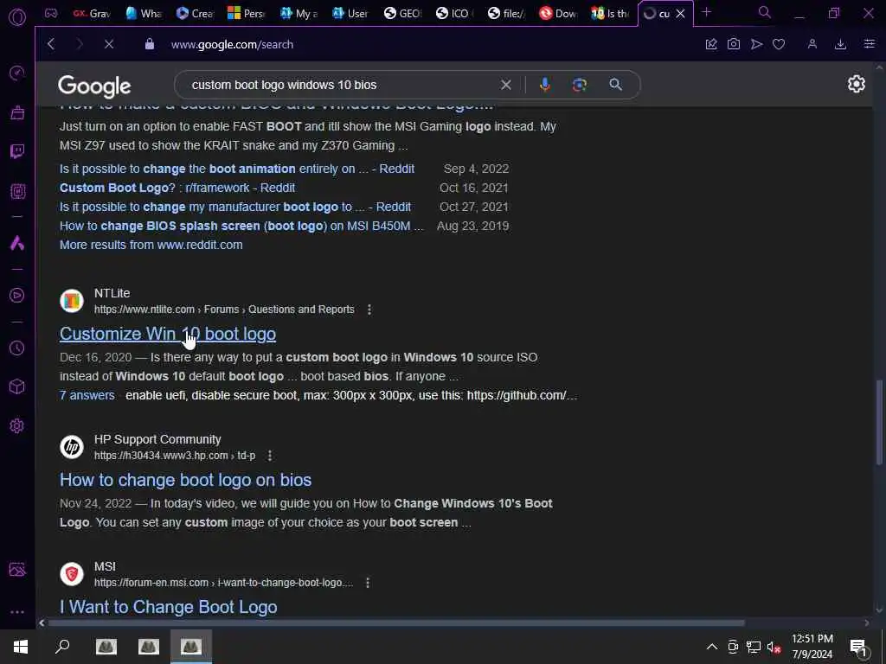Open the Aria assistant in sidebar
Screen dimensions: 886x664
point(17,243)
